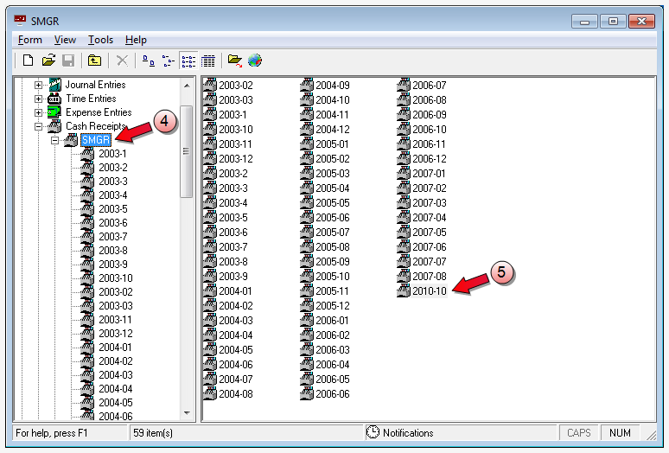
Task: Collapse the SMGR tree node
Action: (54, 140)
